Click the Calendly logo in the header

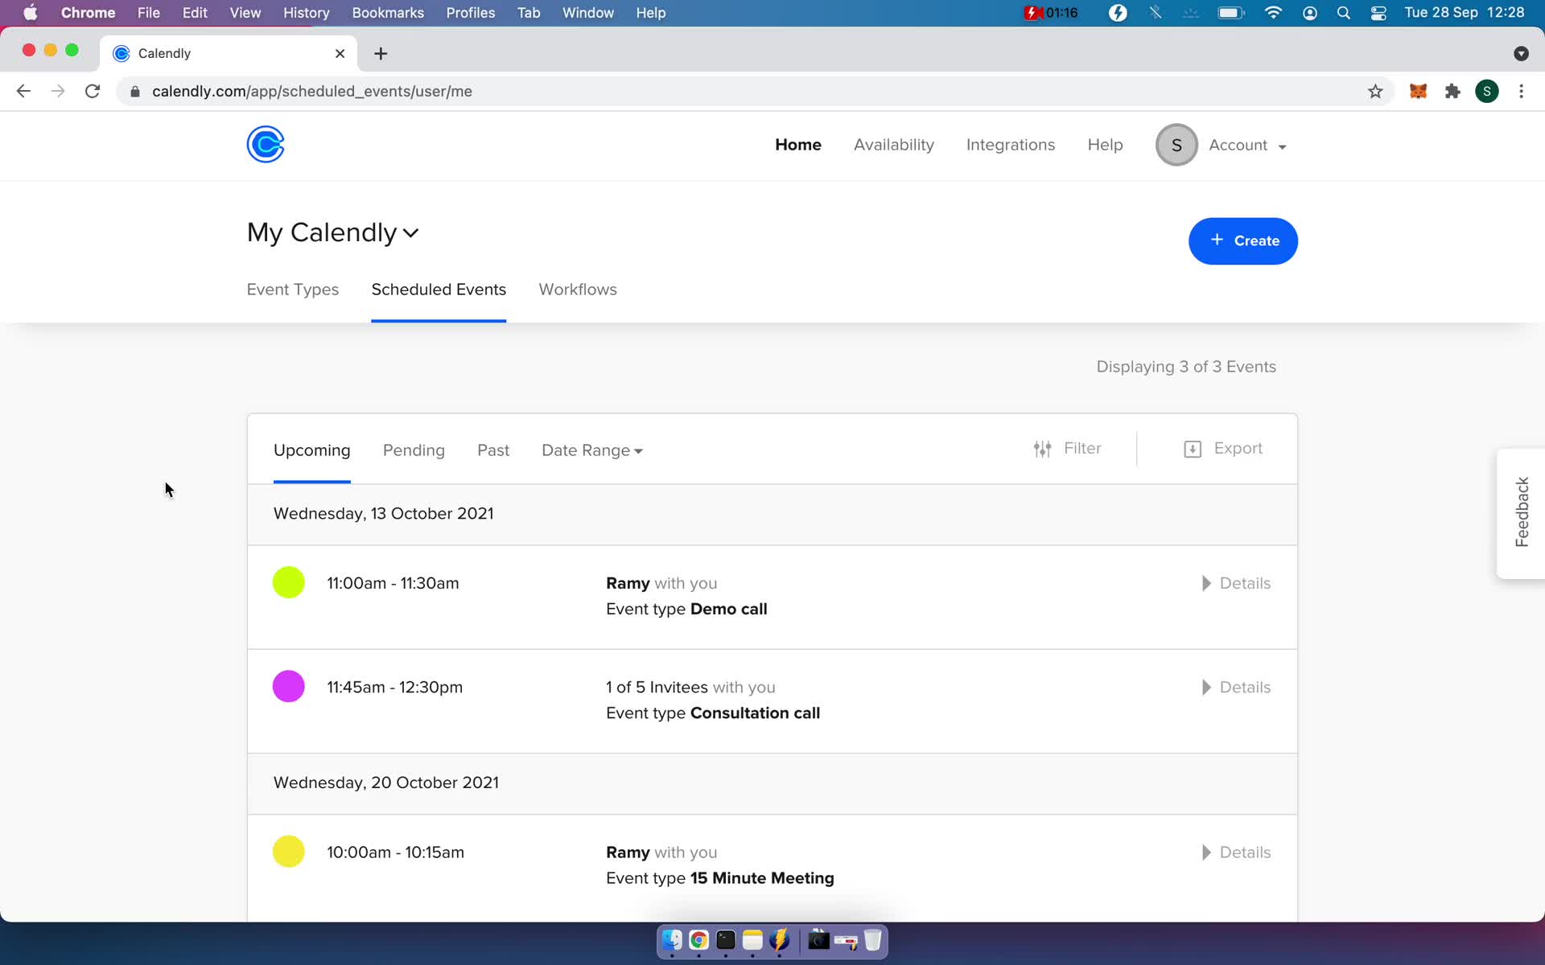coord(266,145)
